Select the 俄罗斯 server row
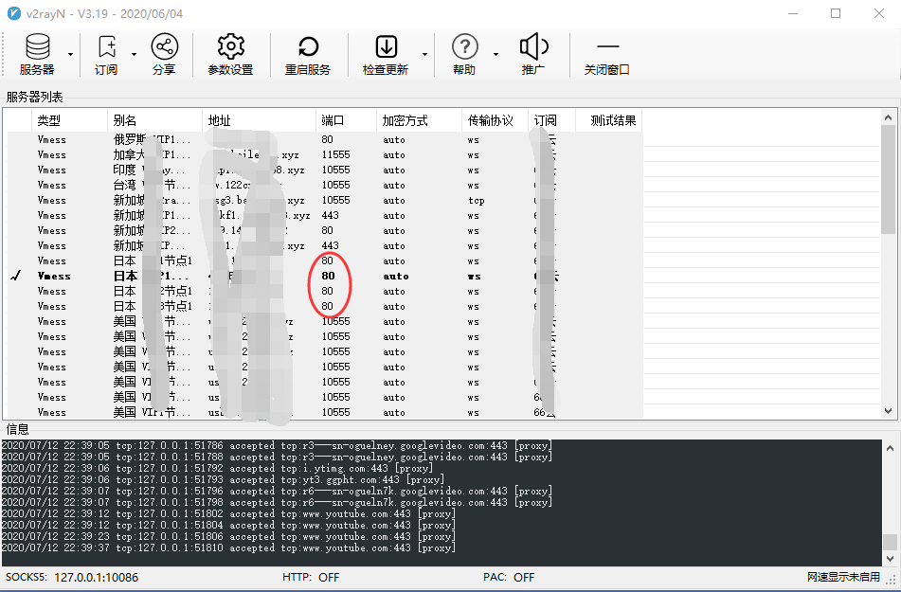The width and height of the screenshot is (901, 592). click(x=325, y=139)
